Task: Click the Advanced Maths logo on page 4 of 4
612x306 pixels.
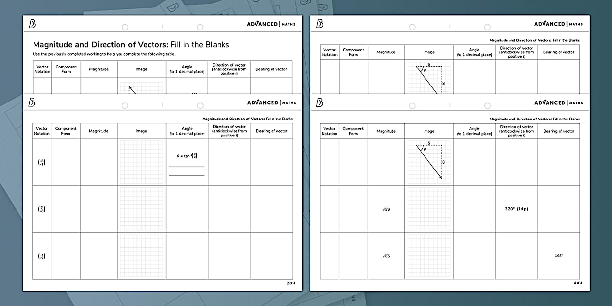Action: coord(559,103)
